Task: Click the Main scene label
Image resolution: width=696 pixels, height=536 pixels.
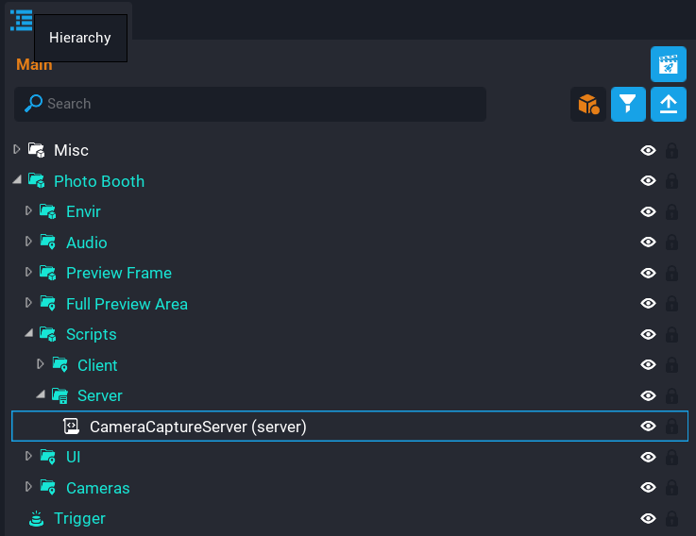Action: pos(34,65)
